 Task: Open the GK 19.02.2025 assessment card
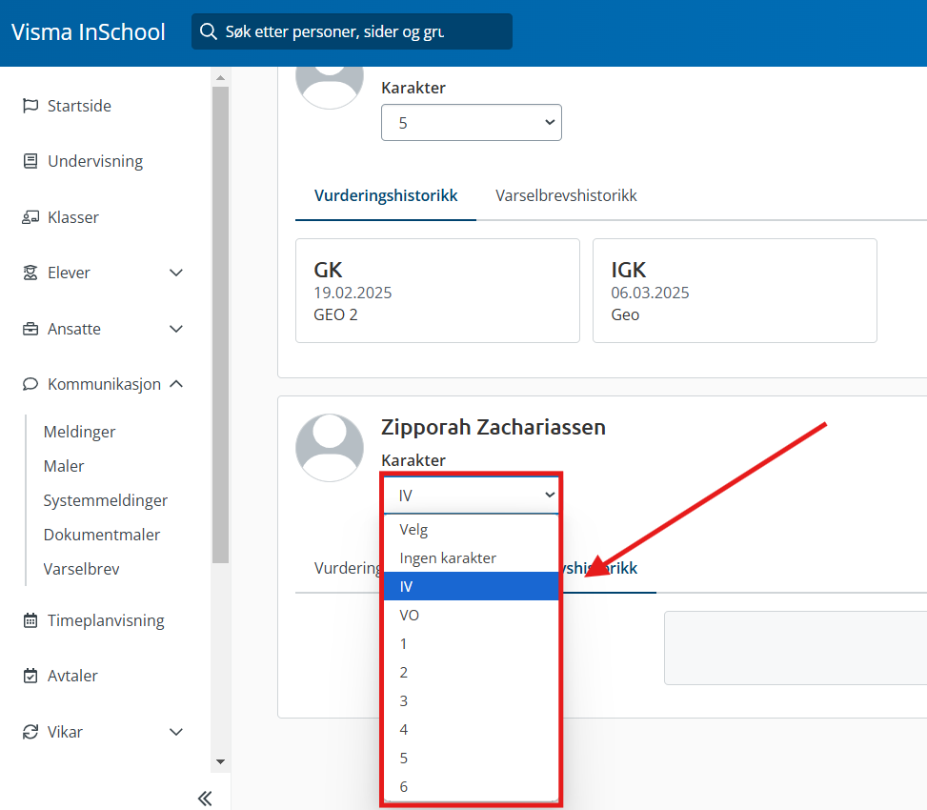[437, 291]
